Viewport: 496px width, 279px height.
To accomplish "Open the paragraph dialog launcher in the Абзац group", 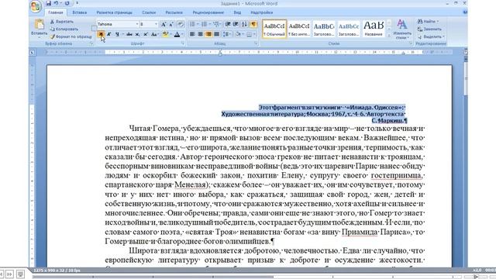I will coord(256,43).
